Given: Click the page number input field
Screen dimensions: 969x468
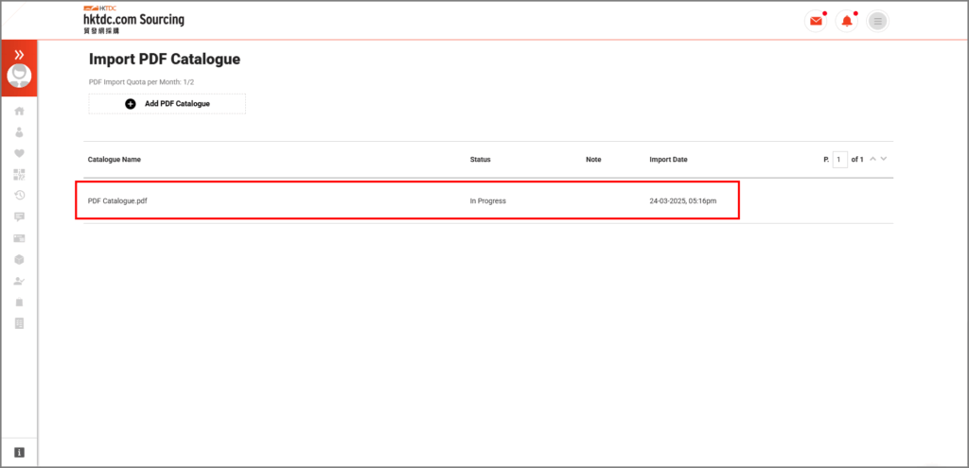Looking at the screenshot, I should [840, 160].
